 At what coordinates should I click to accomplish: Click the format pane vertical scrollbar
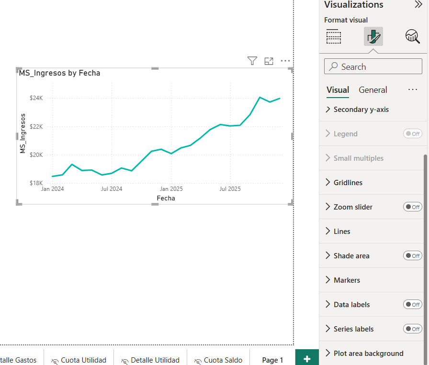[425, 239]
